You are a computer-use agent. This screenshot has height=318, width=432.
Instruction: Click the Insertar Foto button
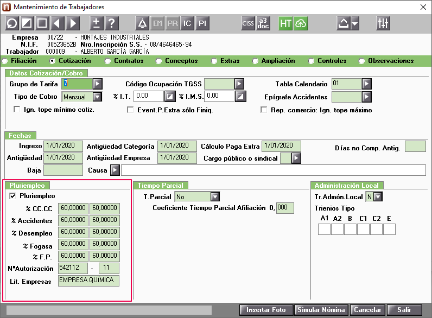pyautogui.click(x=266, y=310)
